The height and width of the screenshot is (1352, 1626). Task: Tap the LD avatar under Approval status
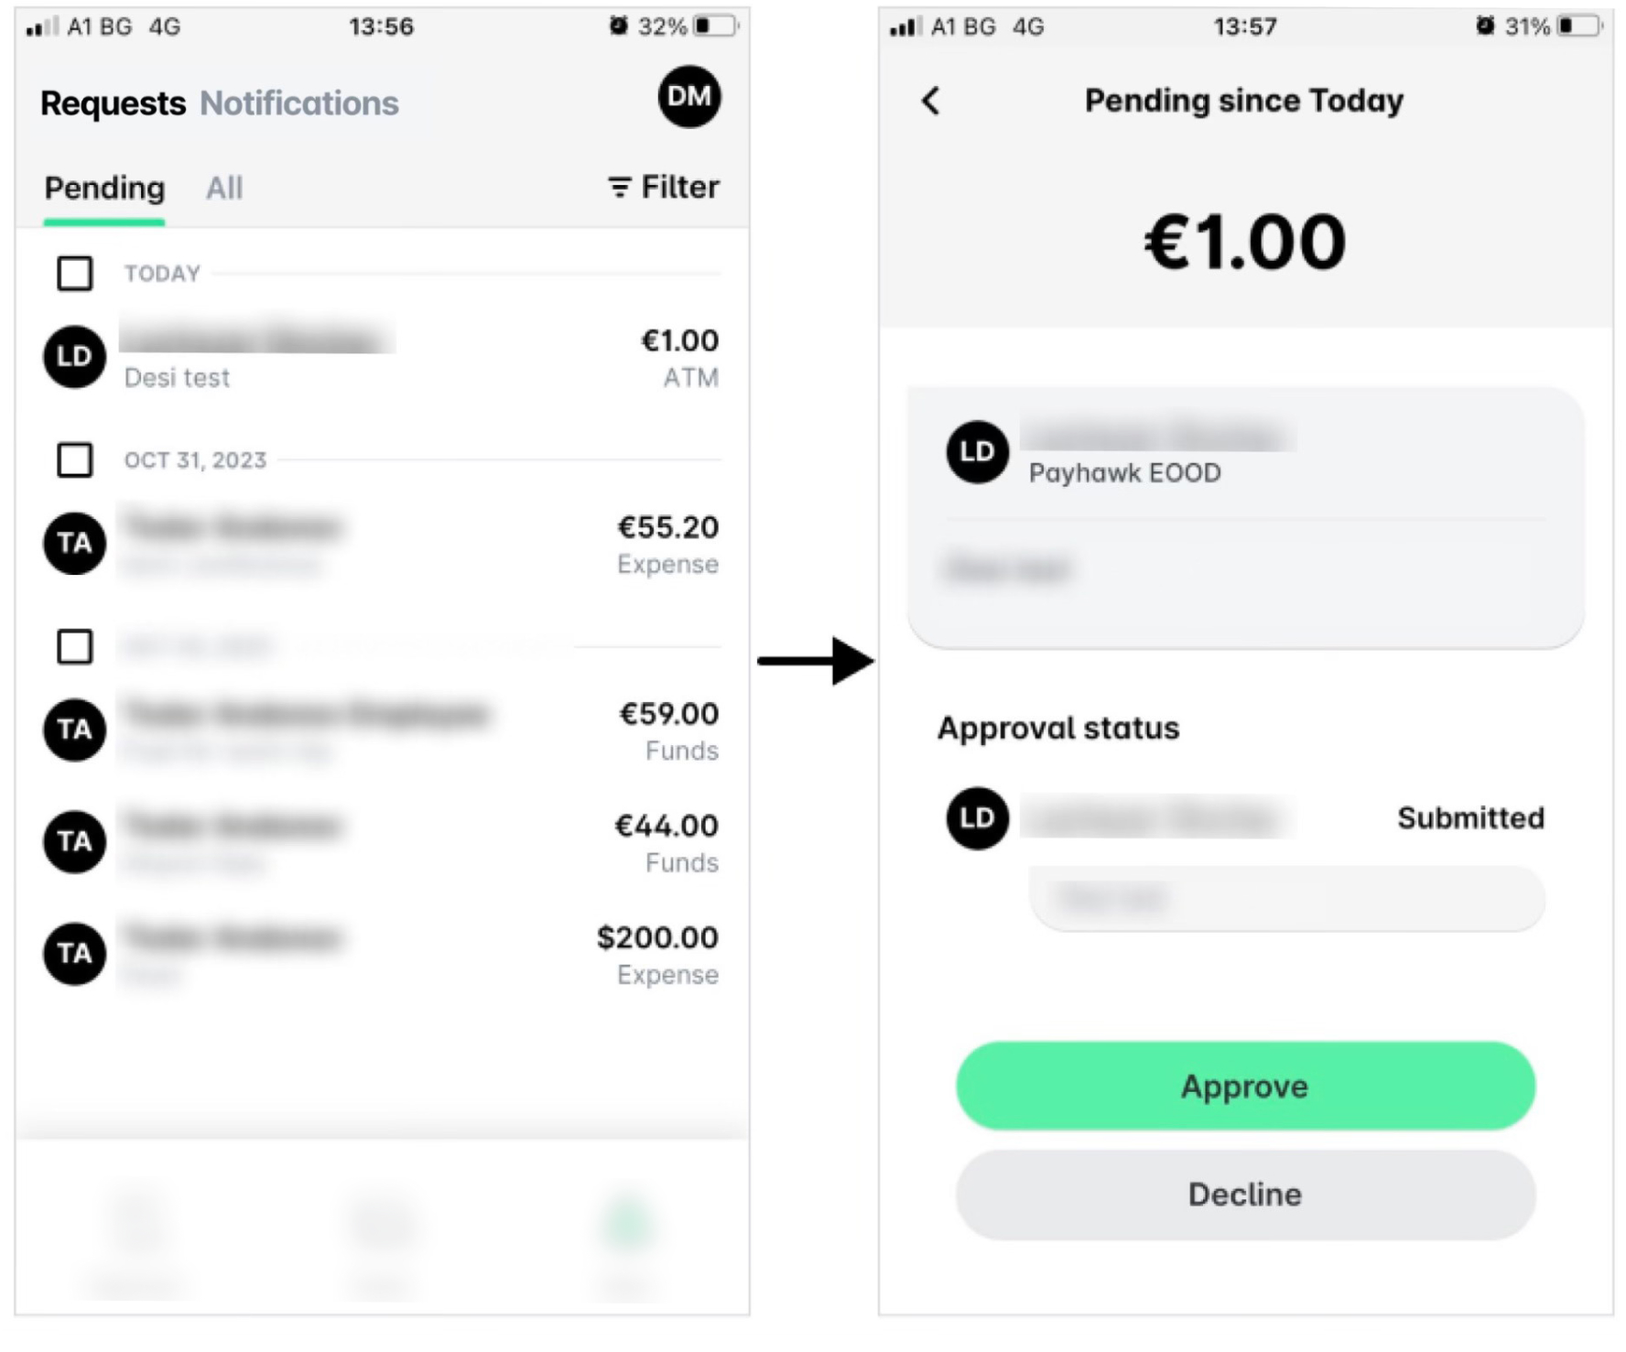coord(977,817)
